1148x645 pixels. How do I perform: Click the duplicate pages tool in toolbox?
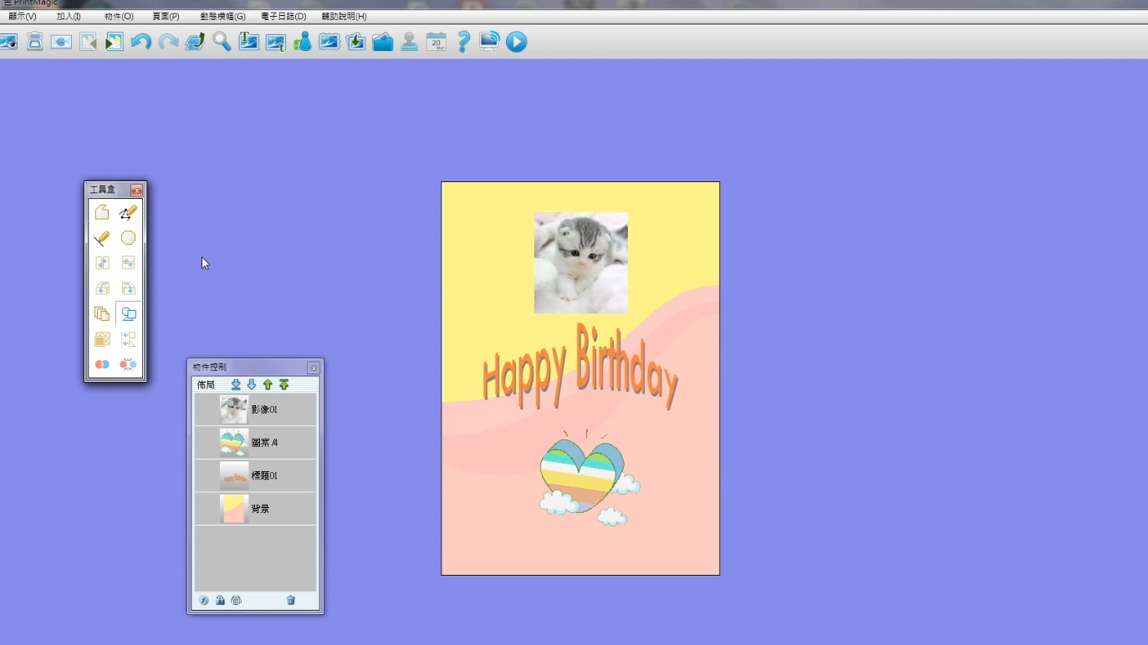(x=102, y=314)
